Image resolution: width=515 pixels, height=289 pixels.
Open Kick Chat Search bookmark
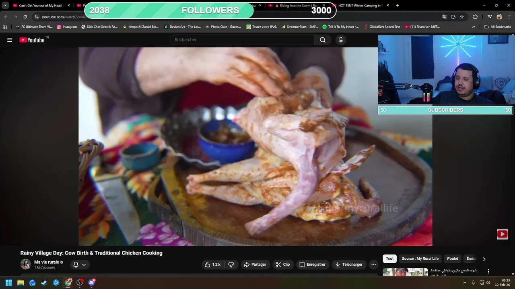[x=99, y=27]
